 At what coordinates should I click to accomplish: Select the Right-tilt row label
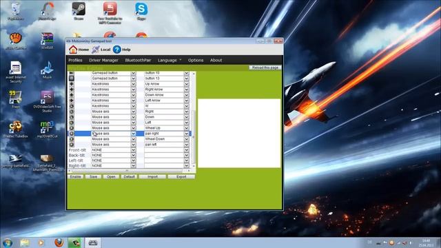pos(77,166)
